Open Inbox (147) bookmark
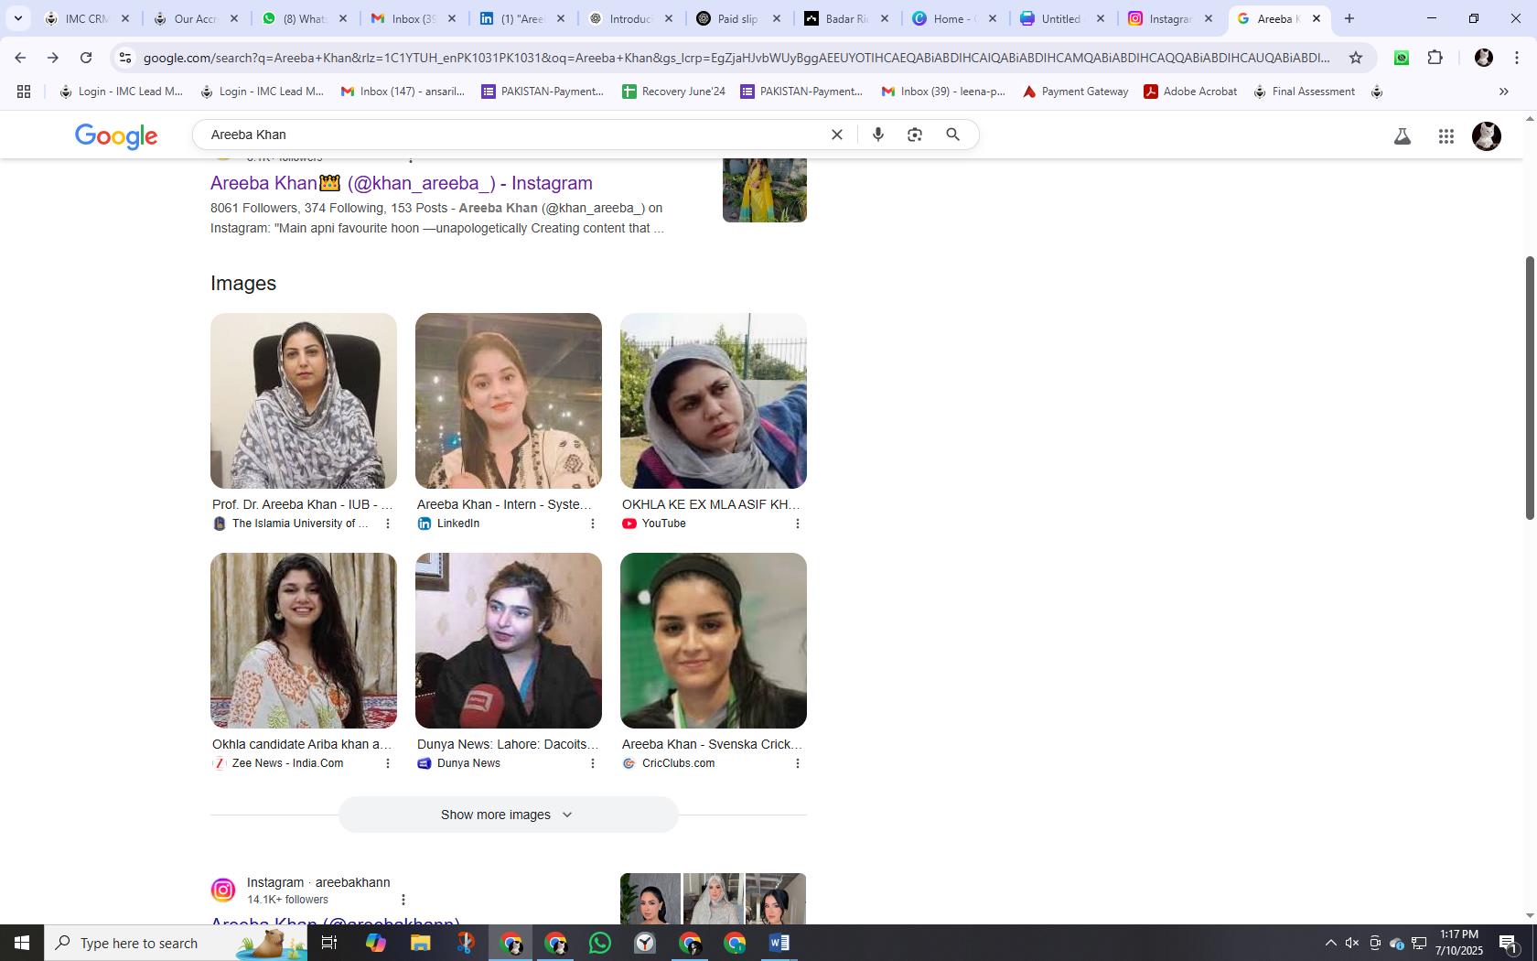This screenshot has width=1537, height=961. pyautogui.click(x=403, y=92)
